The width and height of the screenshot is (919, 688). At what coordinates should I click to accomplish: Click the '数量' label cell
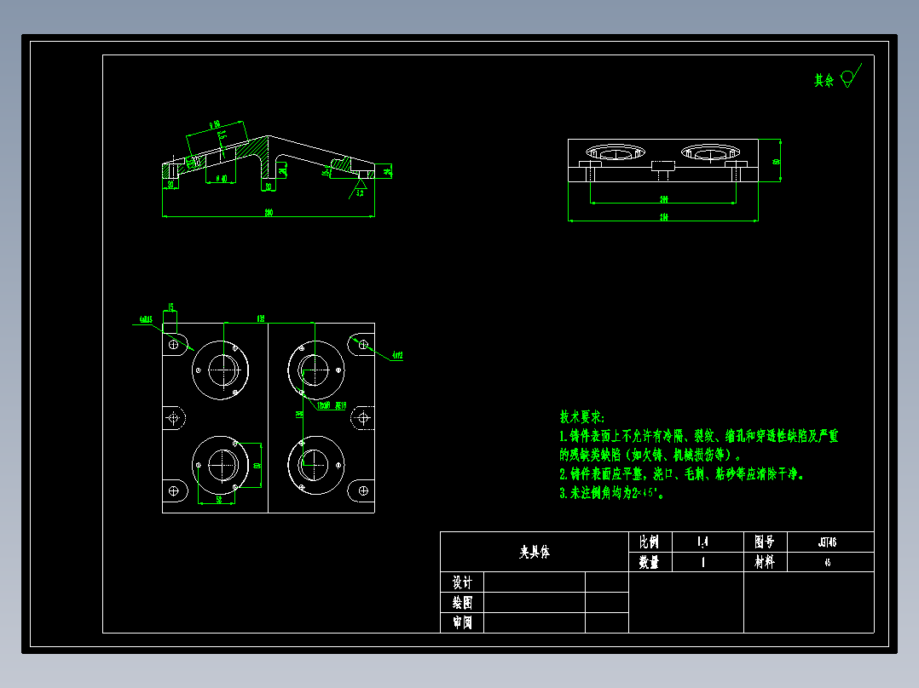pos(650,562)
